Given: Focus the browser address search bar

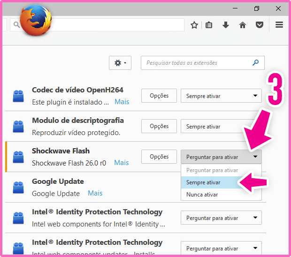Looking at the screenshot, I should [97, 25].
